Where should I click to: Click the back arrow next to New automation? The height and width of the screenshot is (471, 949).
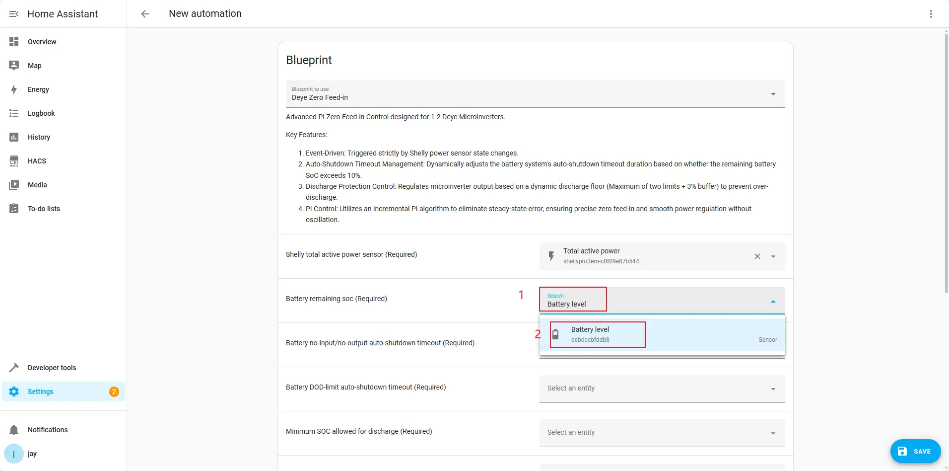tap(145, 14)
